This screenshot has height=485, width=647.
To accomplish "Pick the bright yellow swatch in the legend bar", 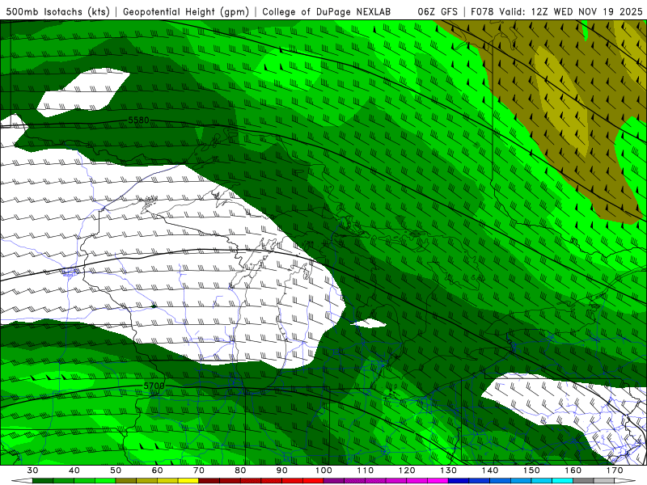I will point(188,481).
